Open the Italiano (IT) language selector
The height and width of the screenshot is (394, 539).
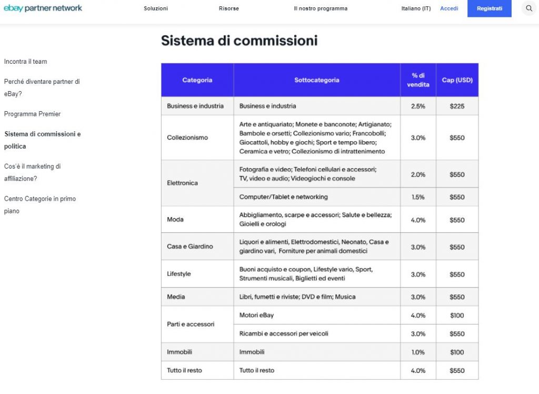click(x=416, y=8)
